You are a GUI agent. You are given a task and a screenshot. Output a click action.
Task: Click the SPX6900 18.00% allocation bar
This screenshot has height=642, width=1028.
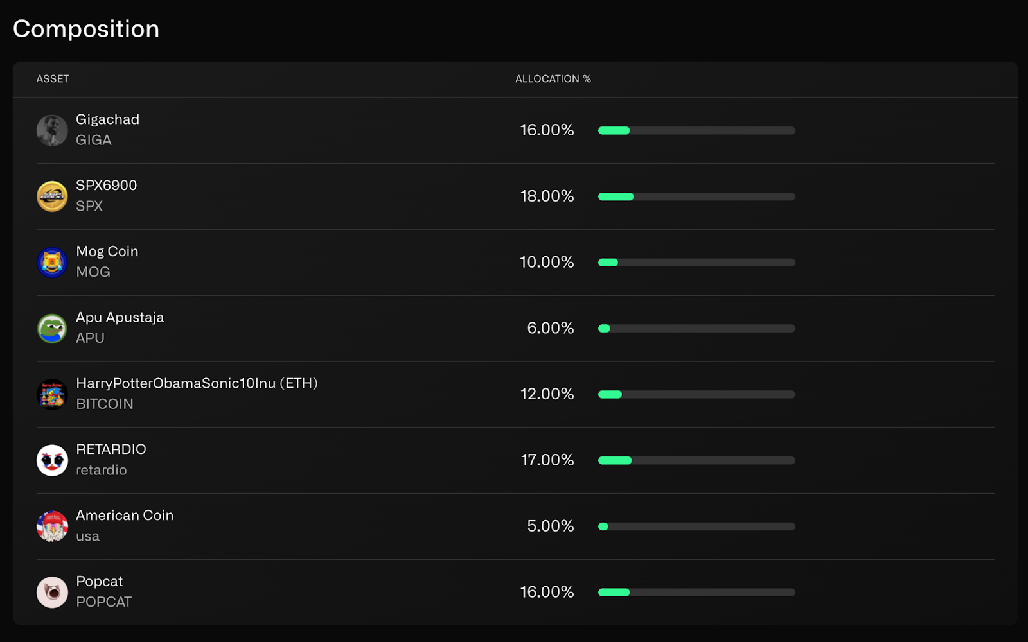coord(696,196)
